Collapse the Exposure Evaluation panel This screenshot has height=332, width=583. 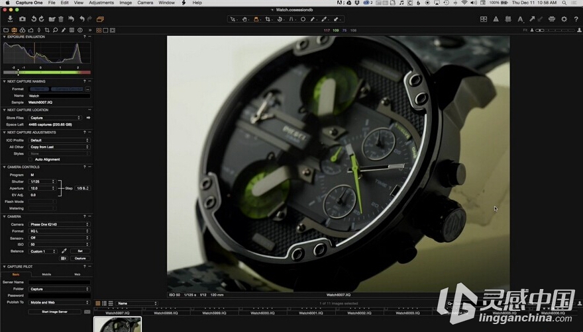4,37
